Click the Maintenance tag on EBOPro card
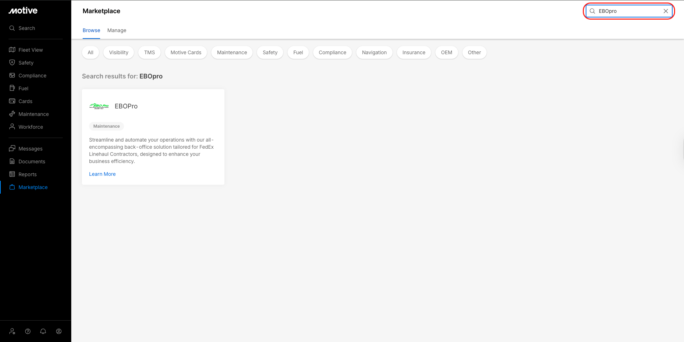Viewport: 684px width, 342px height. click(x=107, y=126)
